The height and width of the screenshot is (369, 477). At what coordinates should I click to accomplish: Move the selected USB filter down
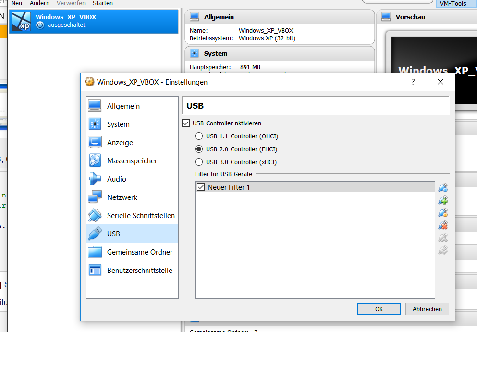pos(443,250)
